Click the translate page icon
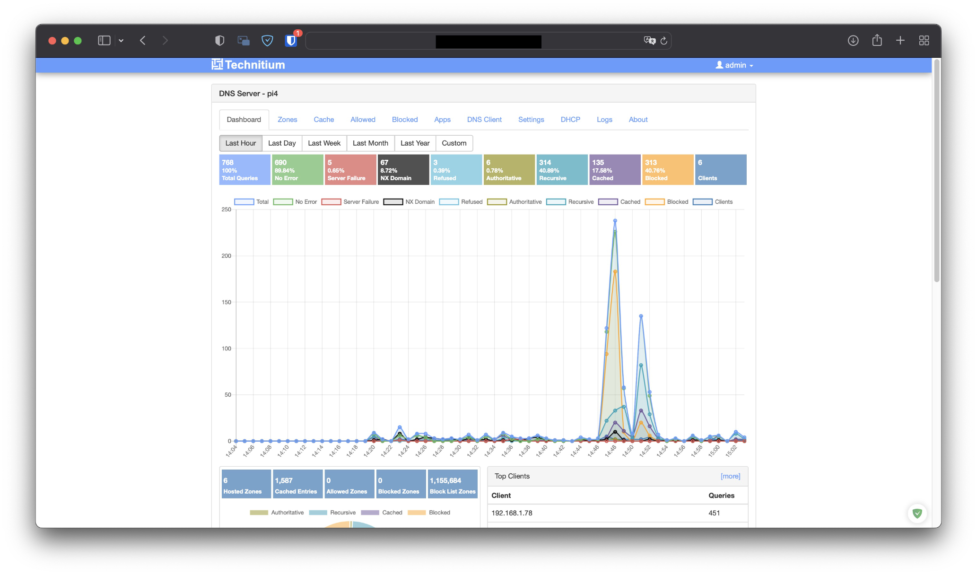 click(x=649, y=41)
